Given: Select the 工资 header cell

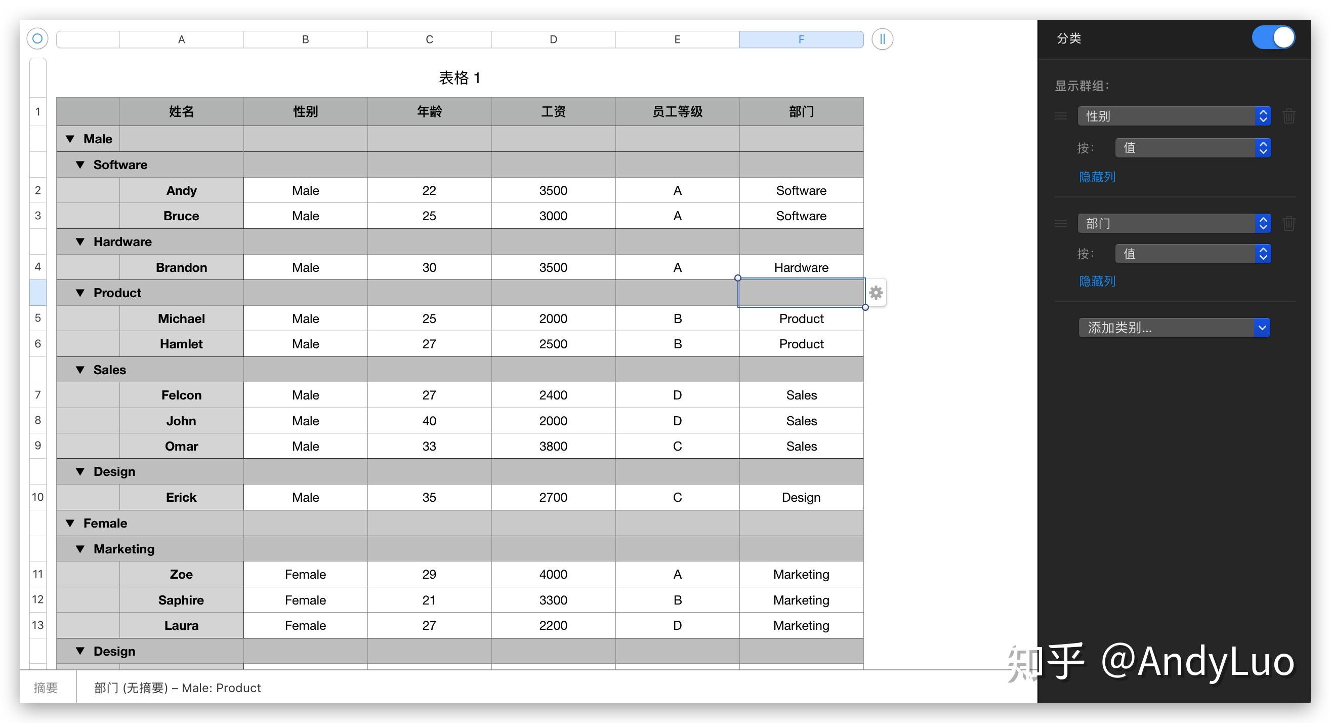Looking at the screenshot, I should pyautogui.click(x=553, y=111).
